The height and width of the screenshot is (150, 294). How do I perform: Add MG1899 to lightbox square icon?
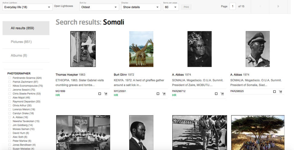pyautogui.click(x=100, y=94)
